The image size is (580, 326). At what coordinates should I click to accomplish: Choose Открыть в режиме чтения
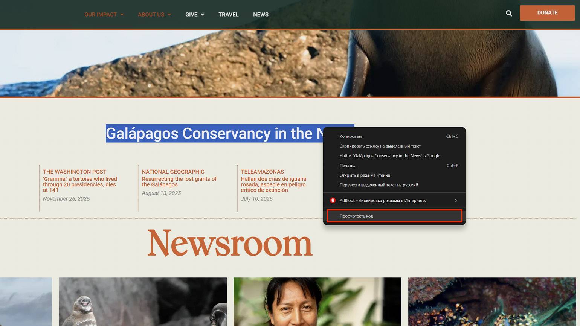(x=365, y=175)
